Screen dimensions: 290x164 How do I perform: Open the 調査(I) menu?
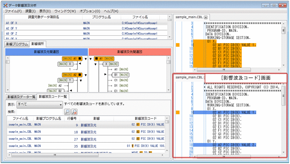click(31, 11)
